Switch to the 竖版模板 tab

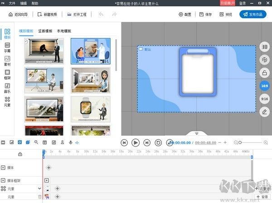[45, 31]
